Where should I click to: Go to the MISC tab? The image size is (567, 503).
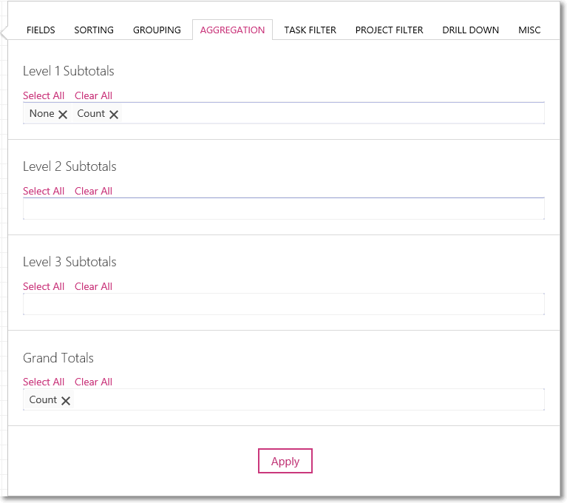click(x=529, y=30)
